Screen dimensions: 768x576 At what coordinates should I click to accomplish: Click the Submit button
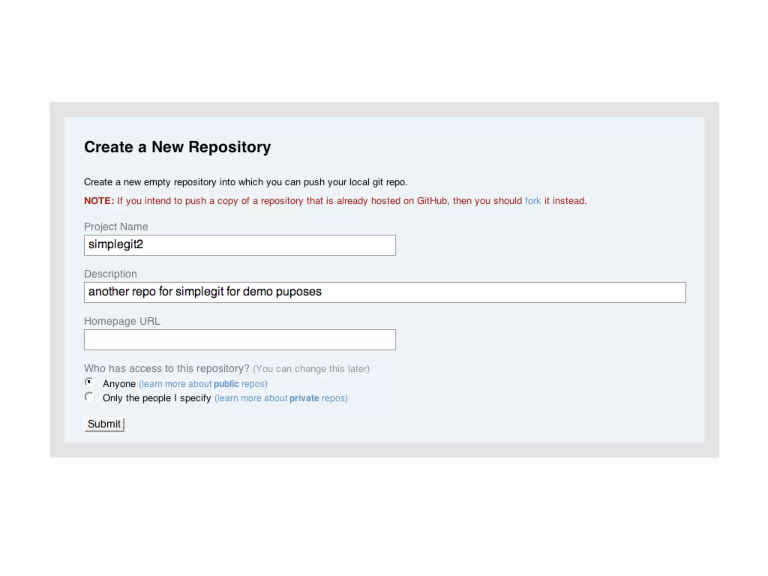pyautogui.click(x=104, y=424)
